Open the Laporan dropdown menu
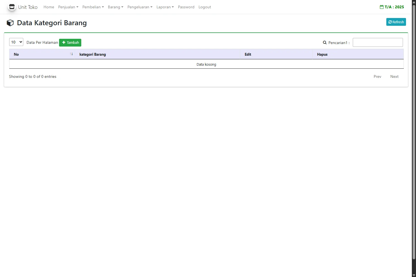The image size is (416, 277). pyautogui.click(x=165, y=7)
